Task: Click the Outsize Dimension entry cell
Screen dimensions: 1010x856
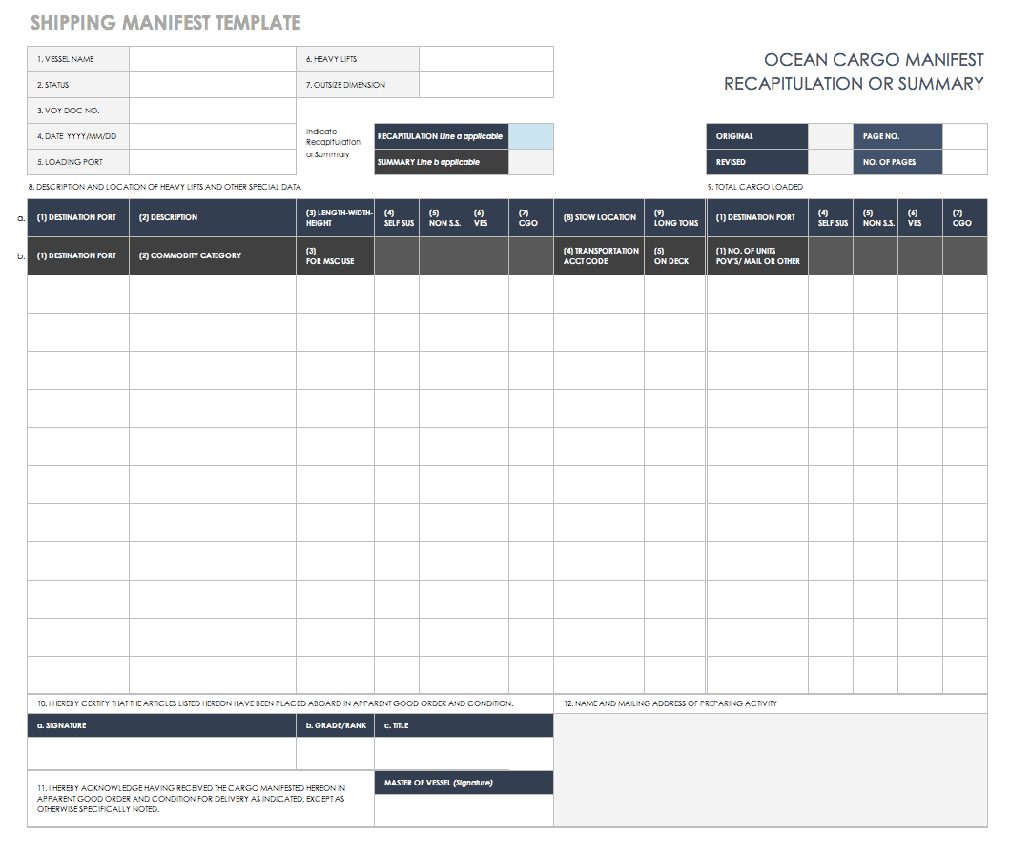Action: click(x=485, y=85)
